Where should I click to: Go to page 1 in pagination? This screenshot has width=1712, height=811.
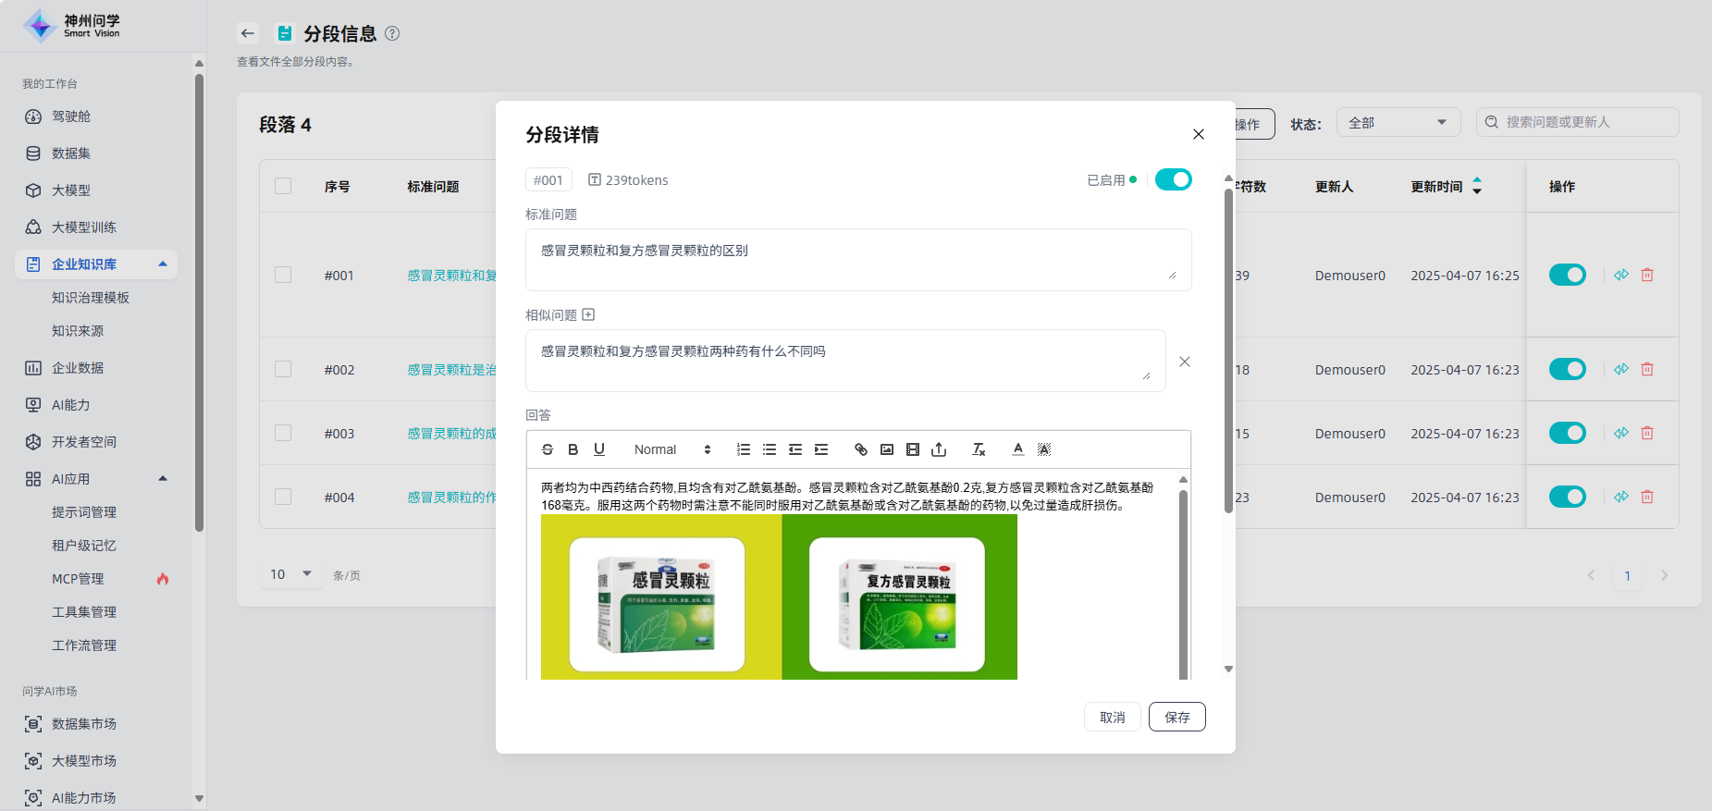1628,575
